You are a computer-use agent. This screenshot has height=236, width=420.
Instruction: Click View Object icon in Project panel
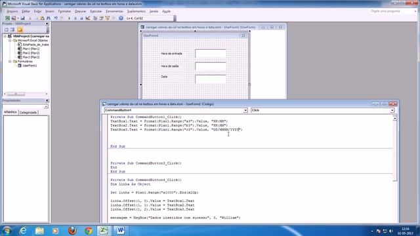(12, 29)
